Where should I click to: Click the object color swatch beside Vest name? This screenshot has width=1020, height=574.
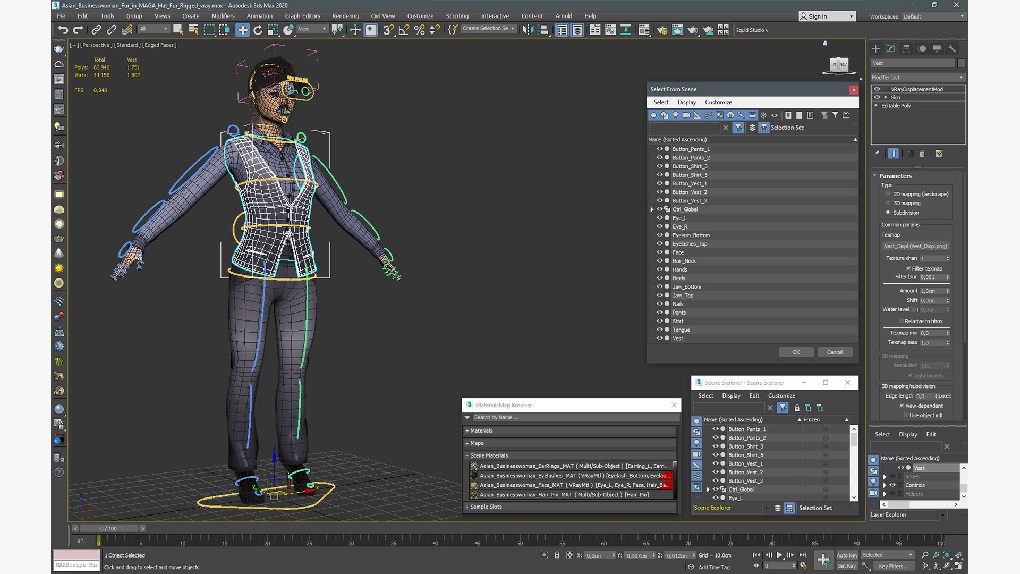pos(961,63)
